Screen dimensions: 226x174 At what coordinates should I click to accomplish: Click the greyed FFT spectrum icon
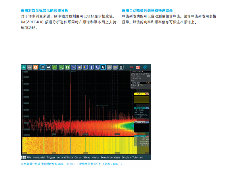[109, 67]
